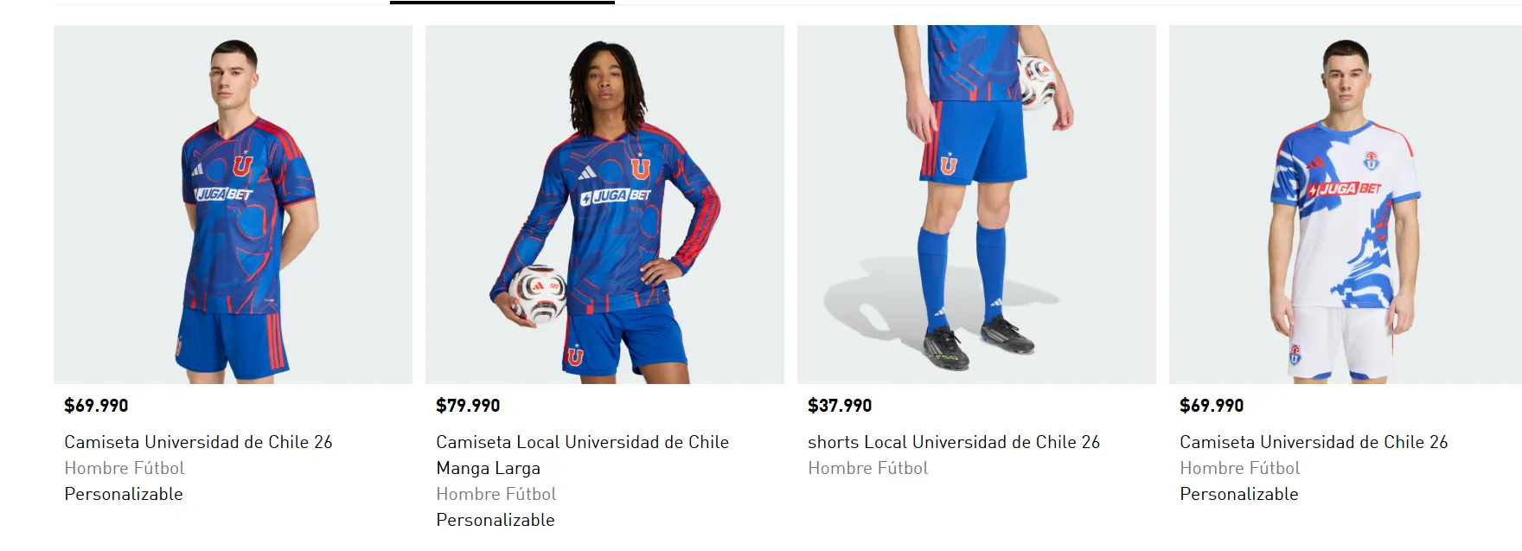Image resolution: width=1522 pixels, height=551 pixels.
Task: Click 'Hombre Fútbol' under the first jersey
Action: [125, 468]
